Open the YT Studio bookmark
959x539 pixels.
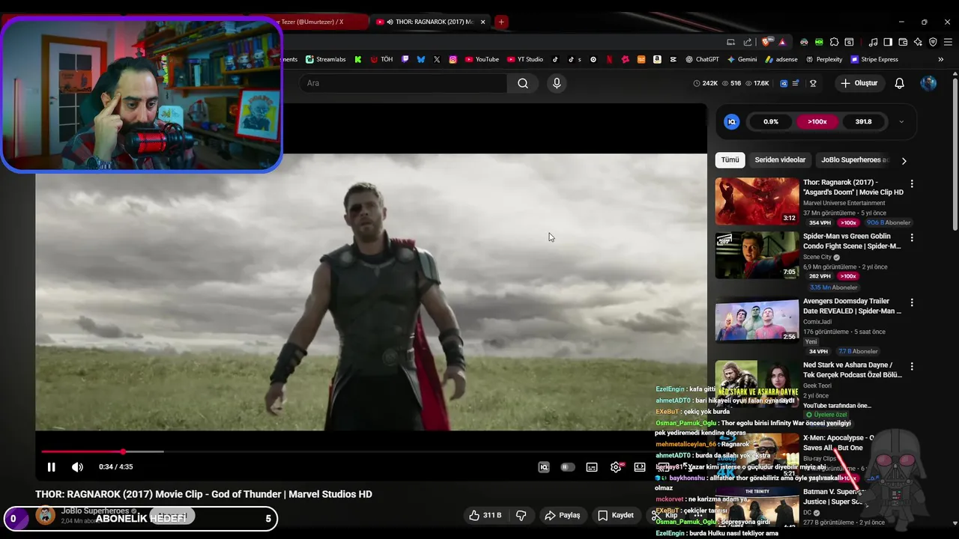525,59
